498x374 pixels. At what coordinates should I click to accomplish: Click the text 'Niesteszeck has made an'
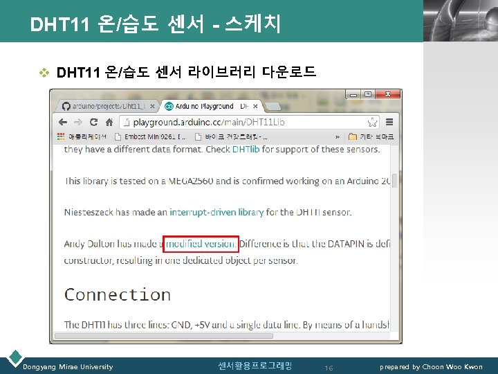coord(116,212)
